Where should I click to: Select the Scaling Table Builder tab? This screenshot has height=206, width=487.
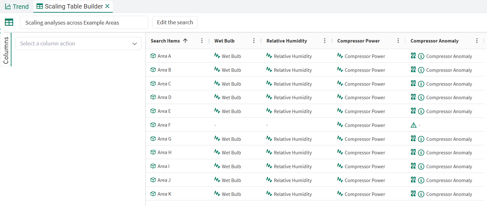pyautogui.click(x=70, y=6)
